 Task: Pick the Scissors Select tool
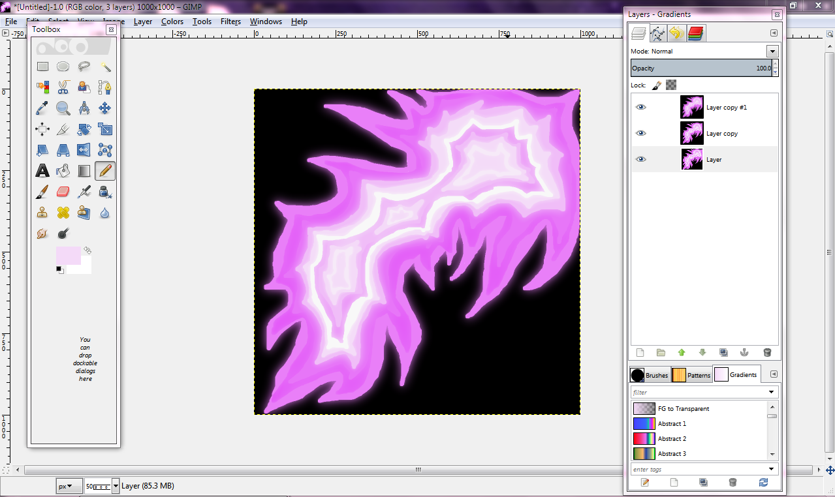coord(63,87)
